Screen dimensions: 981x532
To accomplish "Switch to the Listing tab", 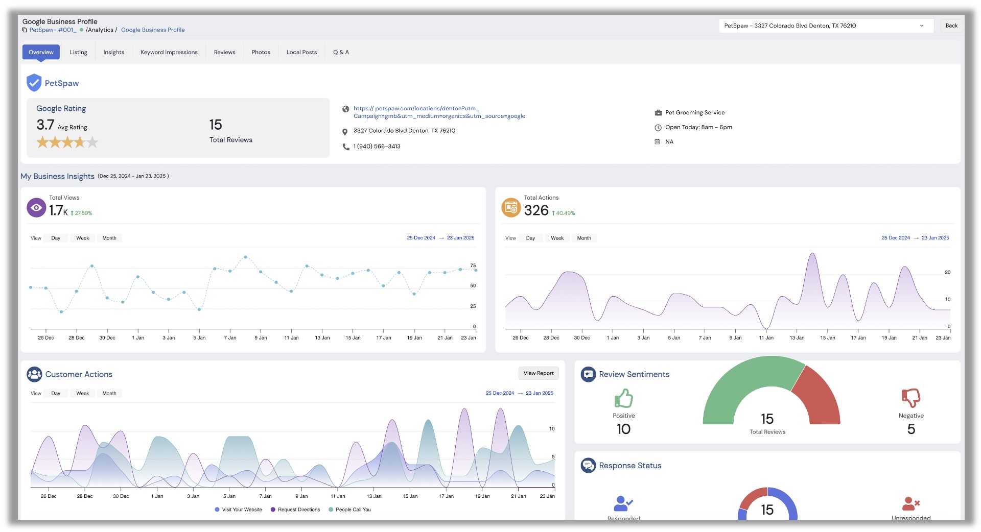I will tap(78, 52).
